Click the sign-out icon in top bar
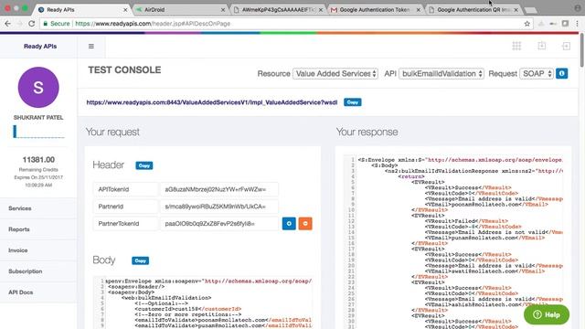Screen dimensions: 585x329 [566, 46]
